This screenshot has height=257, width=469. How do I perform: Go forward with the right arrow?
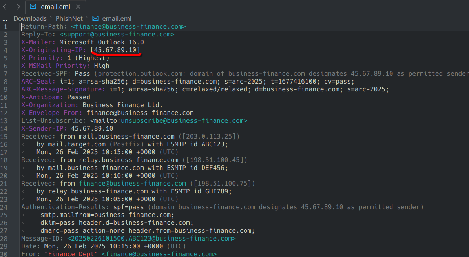click(x=18, y=7)
